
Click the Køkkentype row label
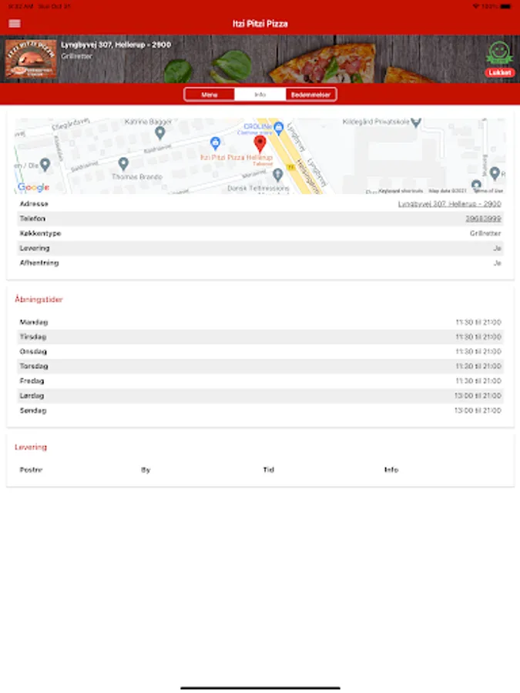[40, 233]
